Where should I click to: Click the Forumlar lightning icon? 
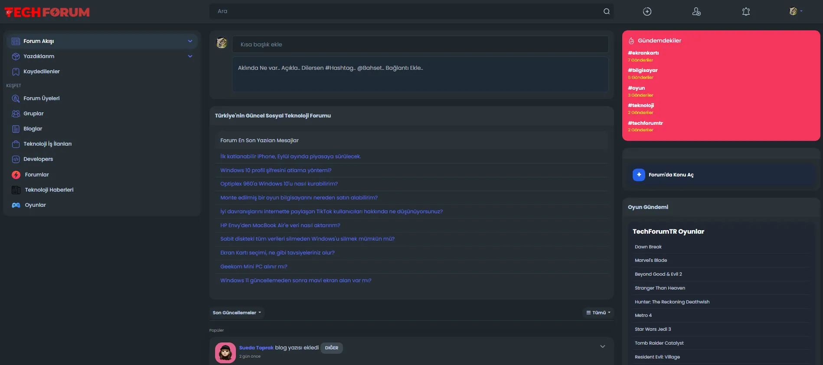16,175
